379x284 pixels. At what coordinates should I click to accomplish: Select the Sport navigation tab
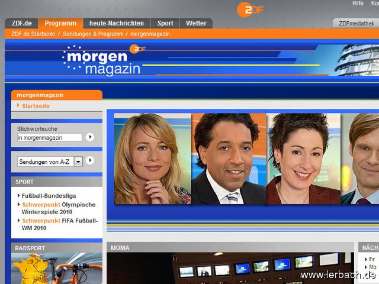coord(165,23)
